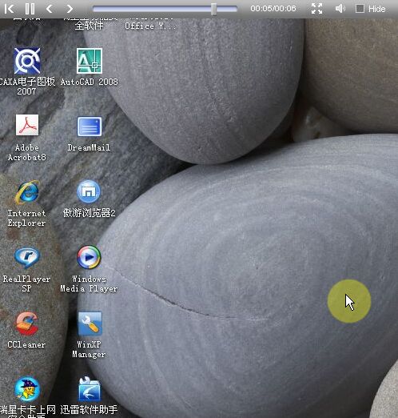Open 迅雷软件助手 icon

pos(90,389)
